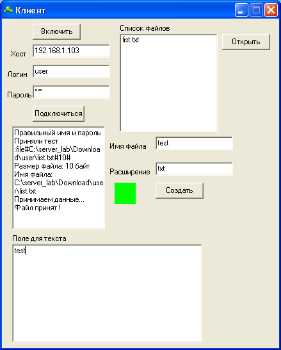This screenshot has height=350, width=281.
Task: Click the 'Приняли тест' log line
Action: [x=36, y=141]
